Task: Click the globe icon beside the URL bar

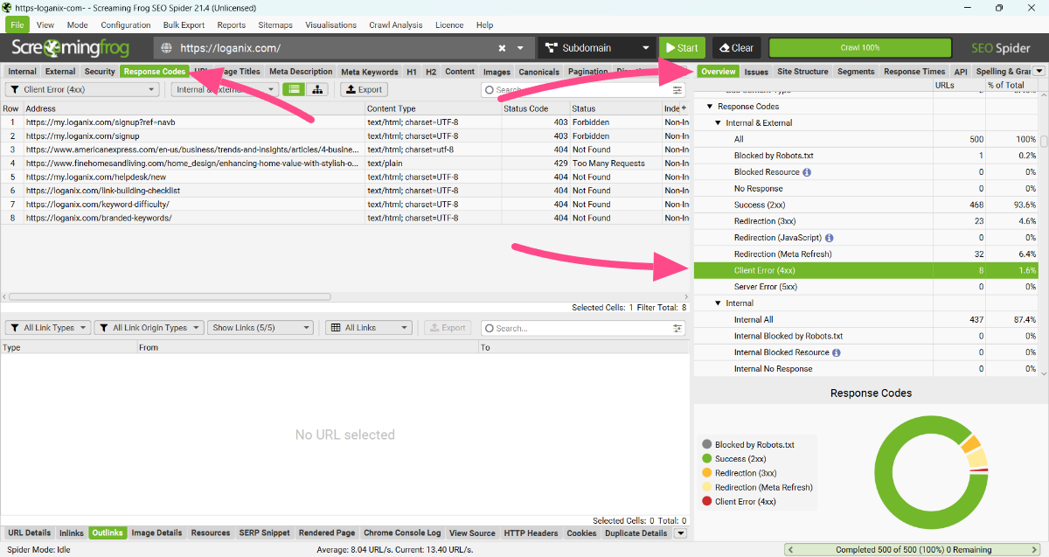Action: [x=167, y=48]
